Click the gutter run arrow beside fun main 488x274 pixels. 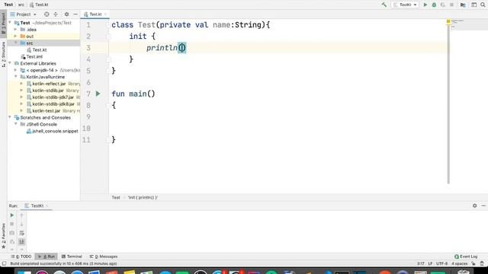coord(98,94)
